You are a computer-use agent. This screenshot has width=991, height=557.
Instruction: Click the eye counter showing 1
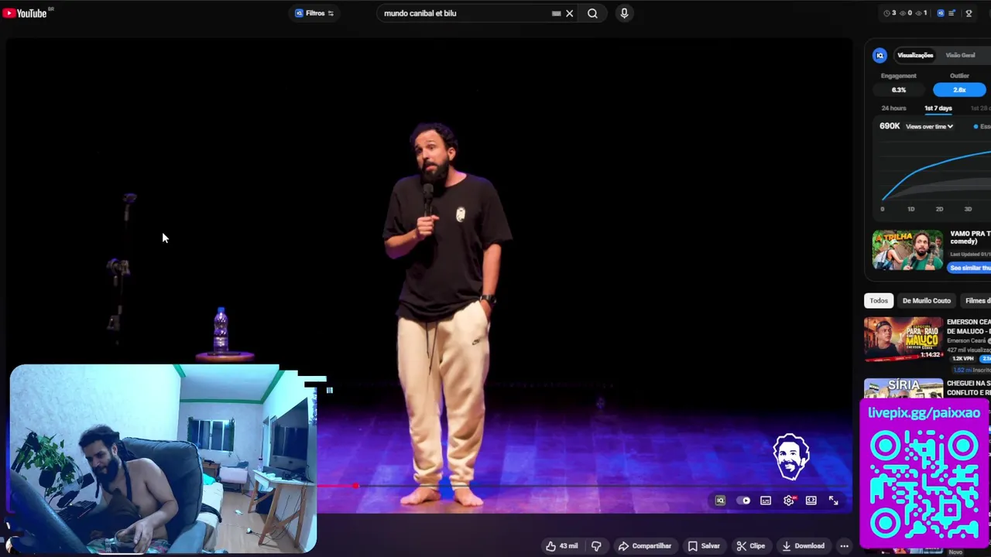pyautogui.click(x=921, y=13)
